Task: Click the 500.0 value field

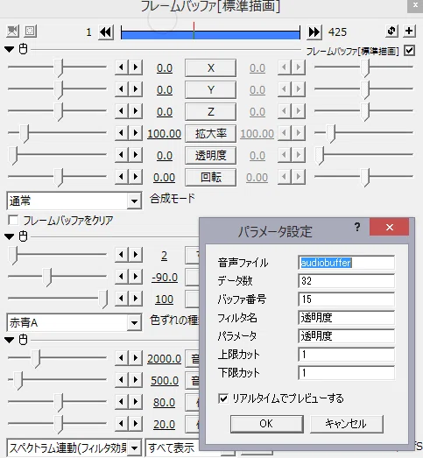Action: (165, 381)
